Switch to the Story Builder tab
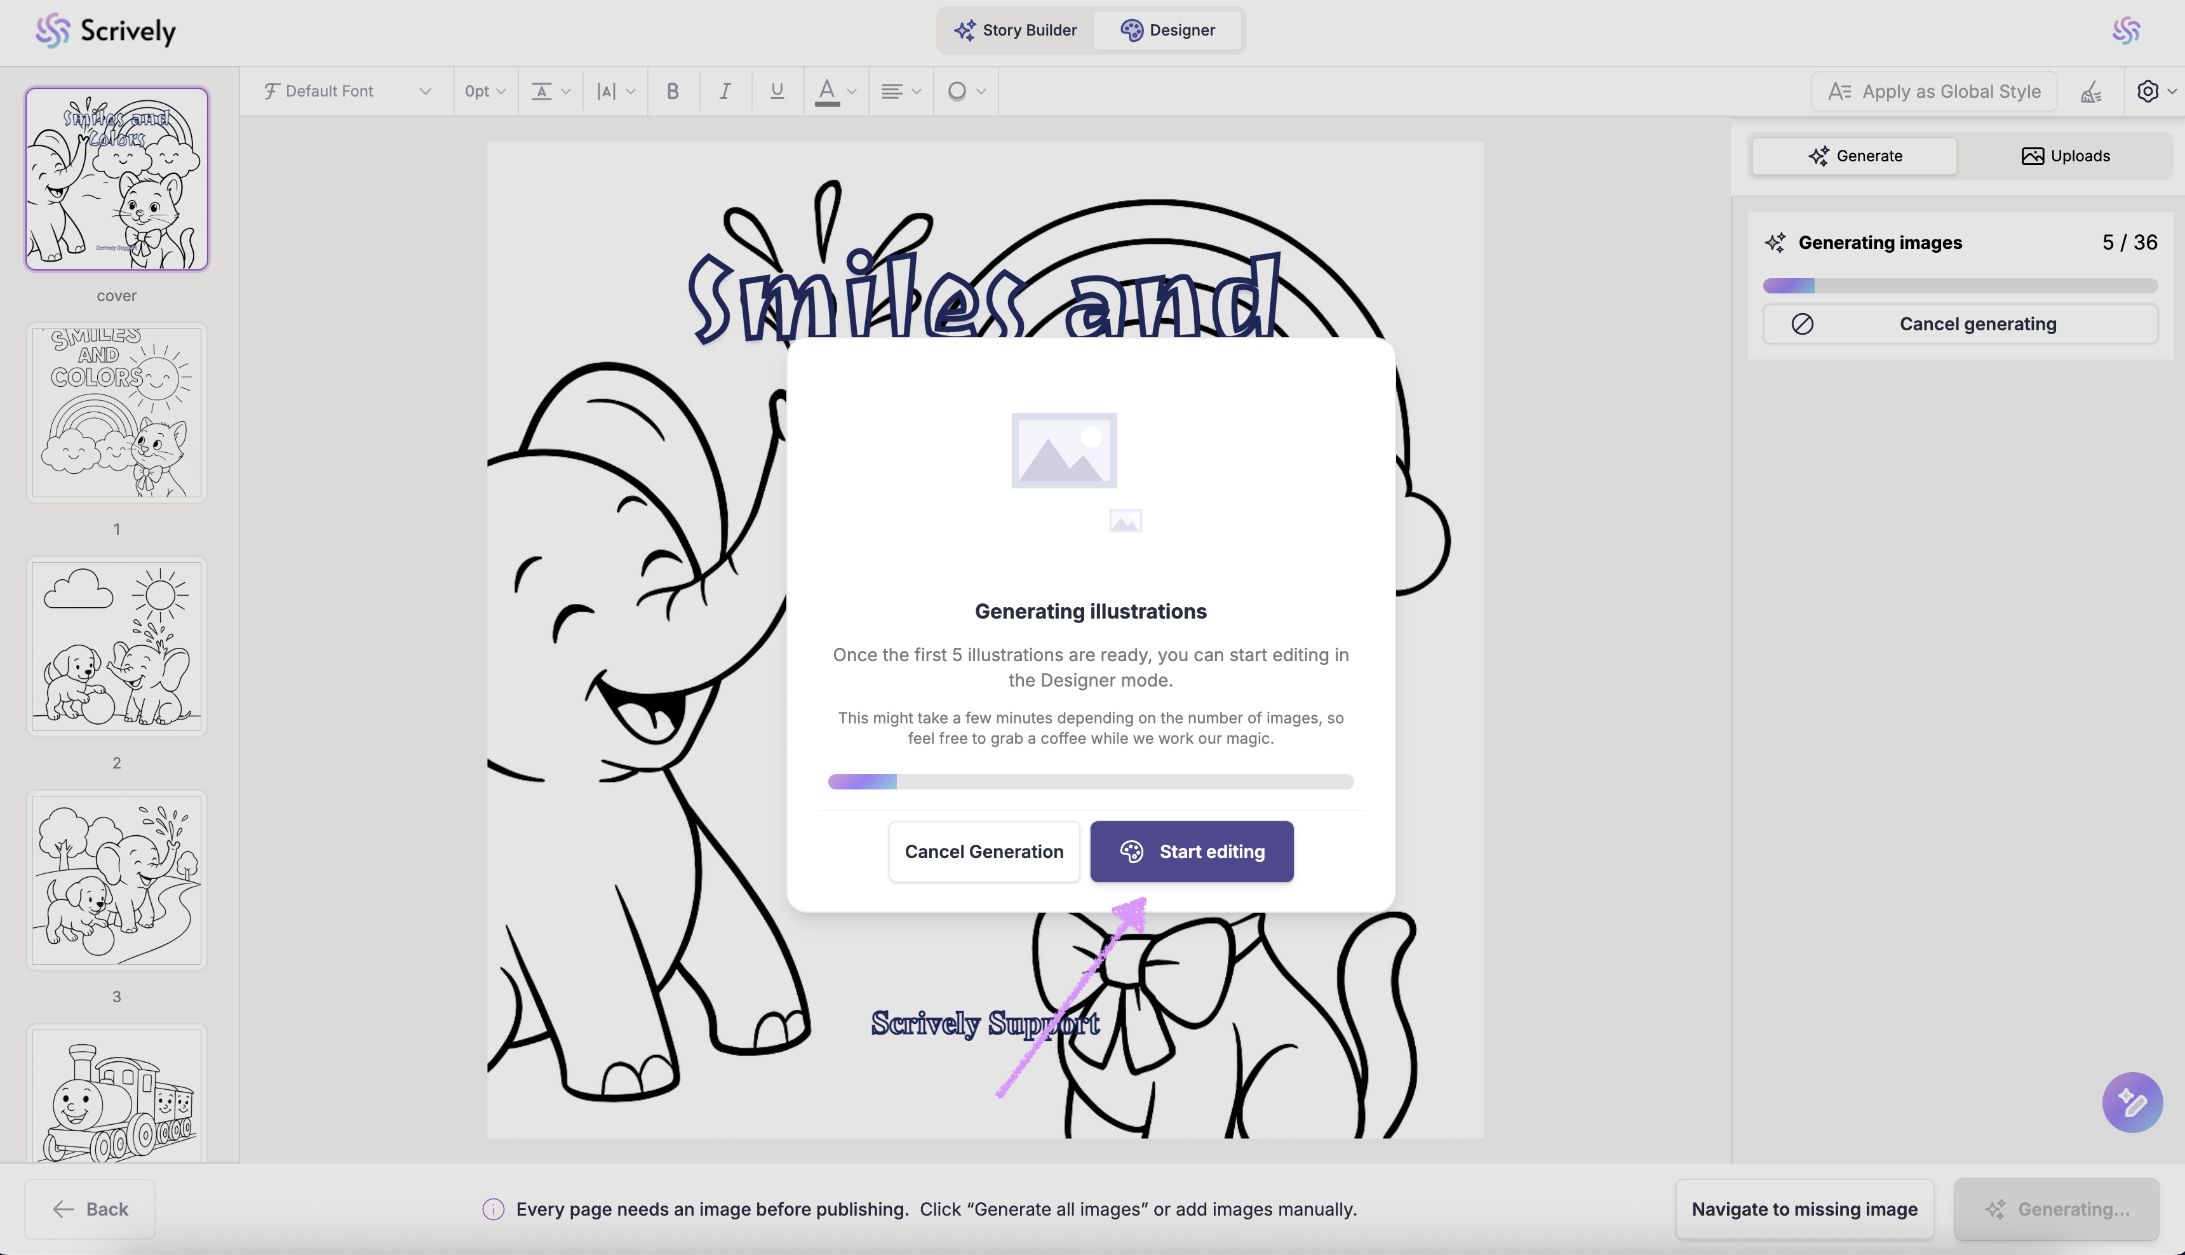This screenshot has height=1255, width=2185. click(x=1016, y=30)
